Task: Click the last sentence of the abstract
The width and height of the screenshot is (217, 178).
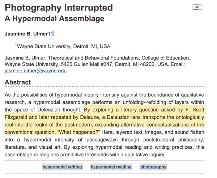Action: point(105,151)
